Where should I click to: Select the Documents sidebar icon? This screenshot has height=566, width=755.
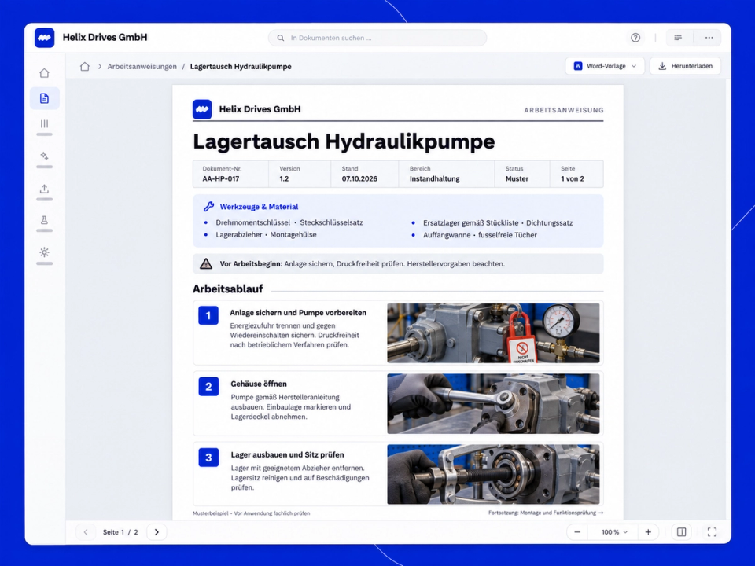coord(44,98)
